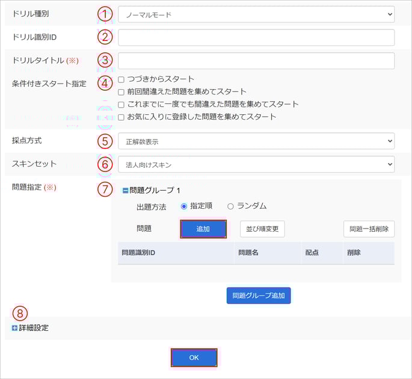Check つづきからスタート option
Viewport: 412px width, 379px height.
pos(121,79)
